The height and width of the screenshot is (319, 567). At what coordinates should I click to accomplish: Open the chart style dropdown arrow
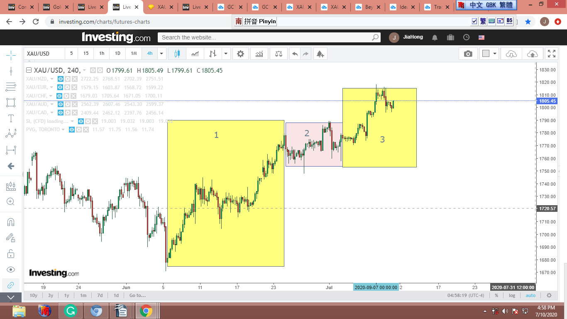[226, 54]
